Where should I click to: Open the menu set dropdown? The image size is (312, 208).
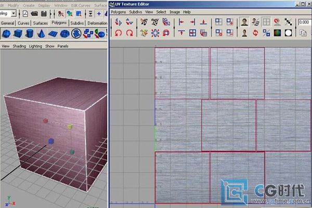point(14,14)
